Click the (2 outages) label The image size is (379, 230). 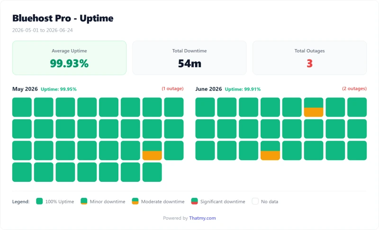click(354, 89)
